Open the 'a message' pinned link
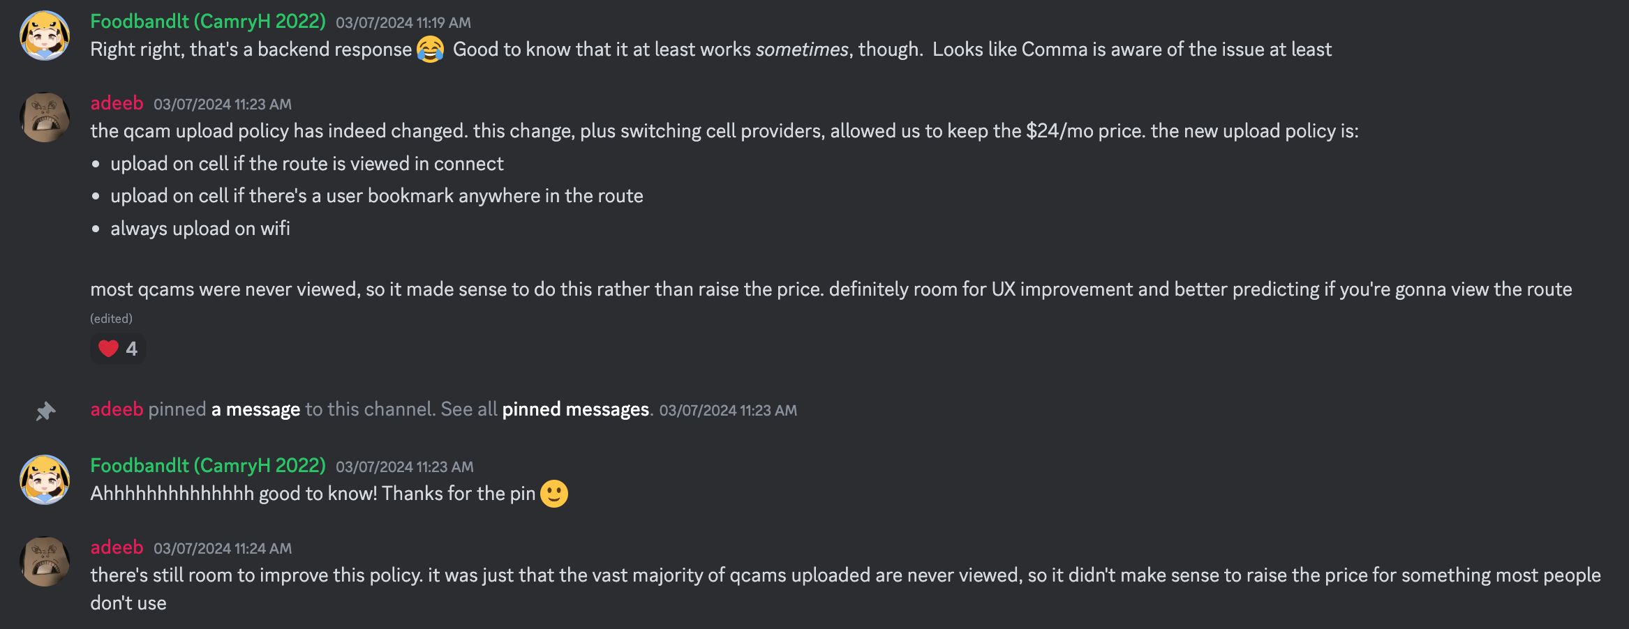 tap(255, 409)
